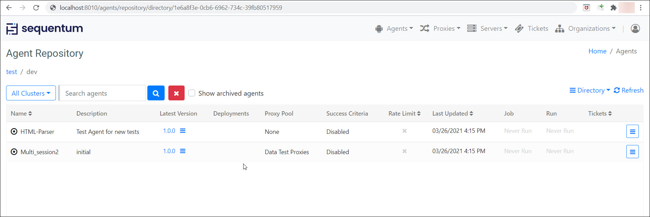
Task: Toggle Show archived agents checkbox
Action: (192, 93)
